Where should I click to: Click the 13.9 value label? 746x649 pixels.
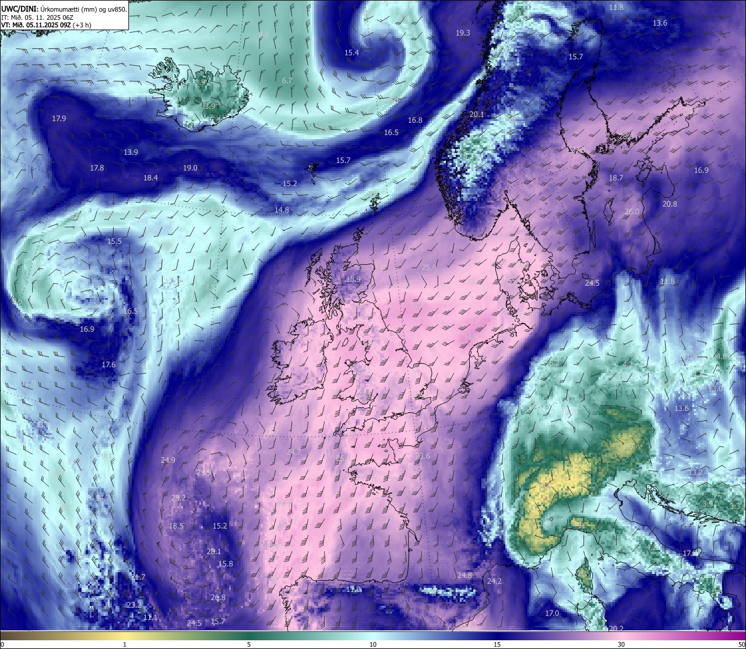click(131, 153)
